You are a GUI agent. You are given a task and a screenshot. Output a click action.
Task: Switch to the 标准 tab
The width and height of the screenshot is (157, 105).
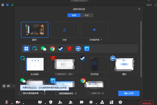pyautogui.click(x=74, y=15)
